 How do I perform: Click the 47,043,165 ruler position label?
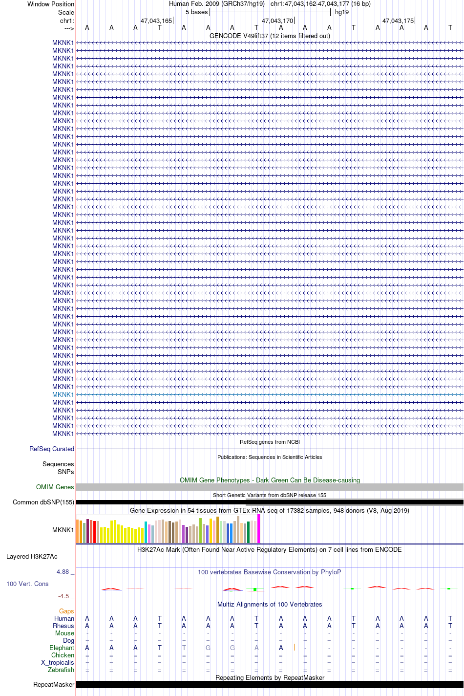click(156, 21)
